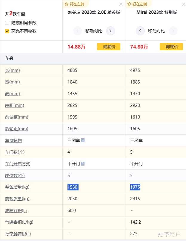The width and height of the screenshot is (186, 241).
Task: Click Mirai 2023款 特别版 title
Action: click(x=156, y=12)
